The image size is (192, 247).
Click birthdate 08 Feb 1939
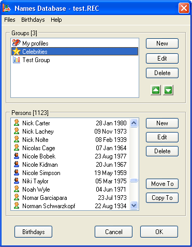[x=111, y=140]
